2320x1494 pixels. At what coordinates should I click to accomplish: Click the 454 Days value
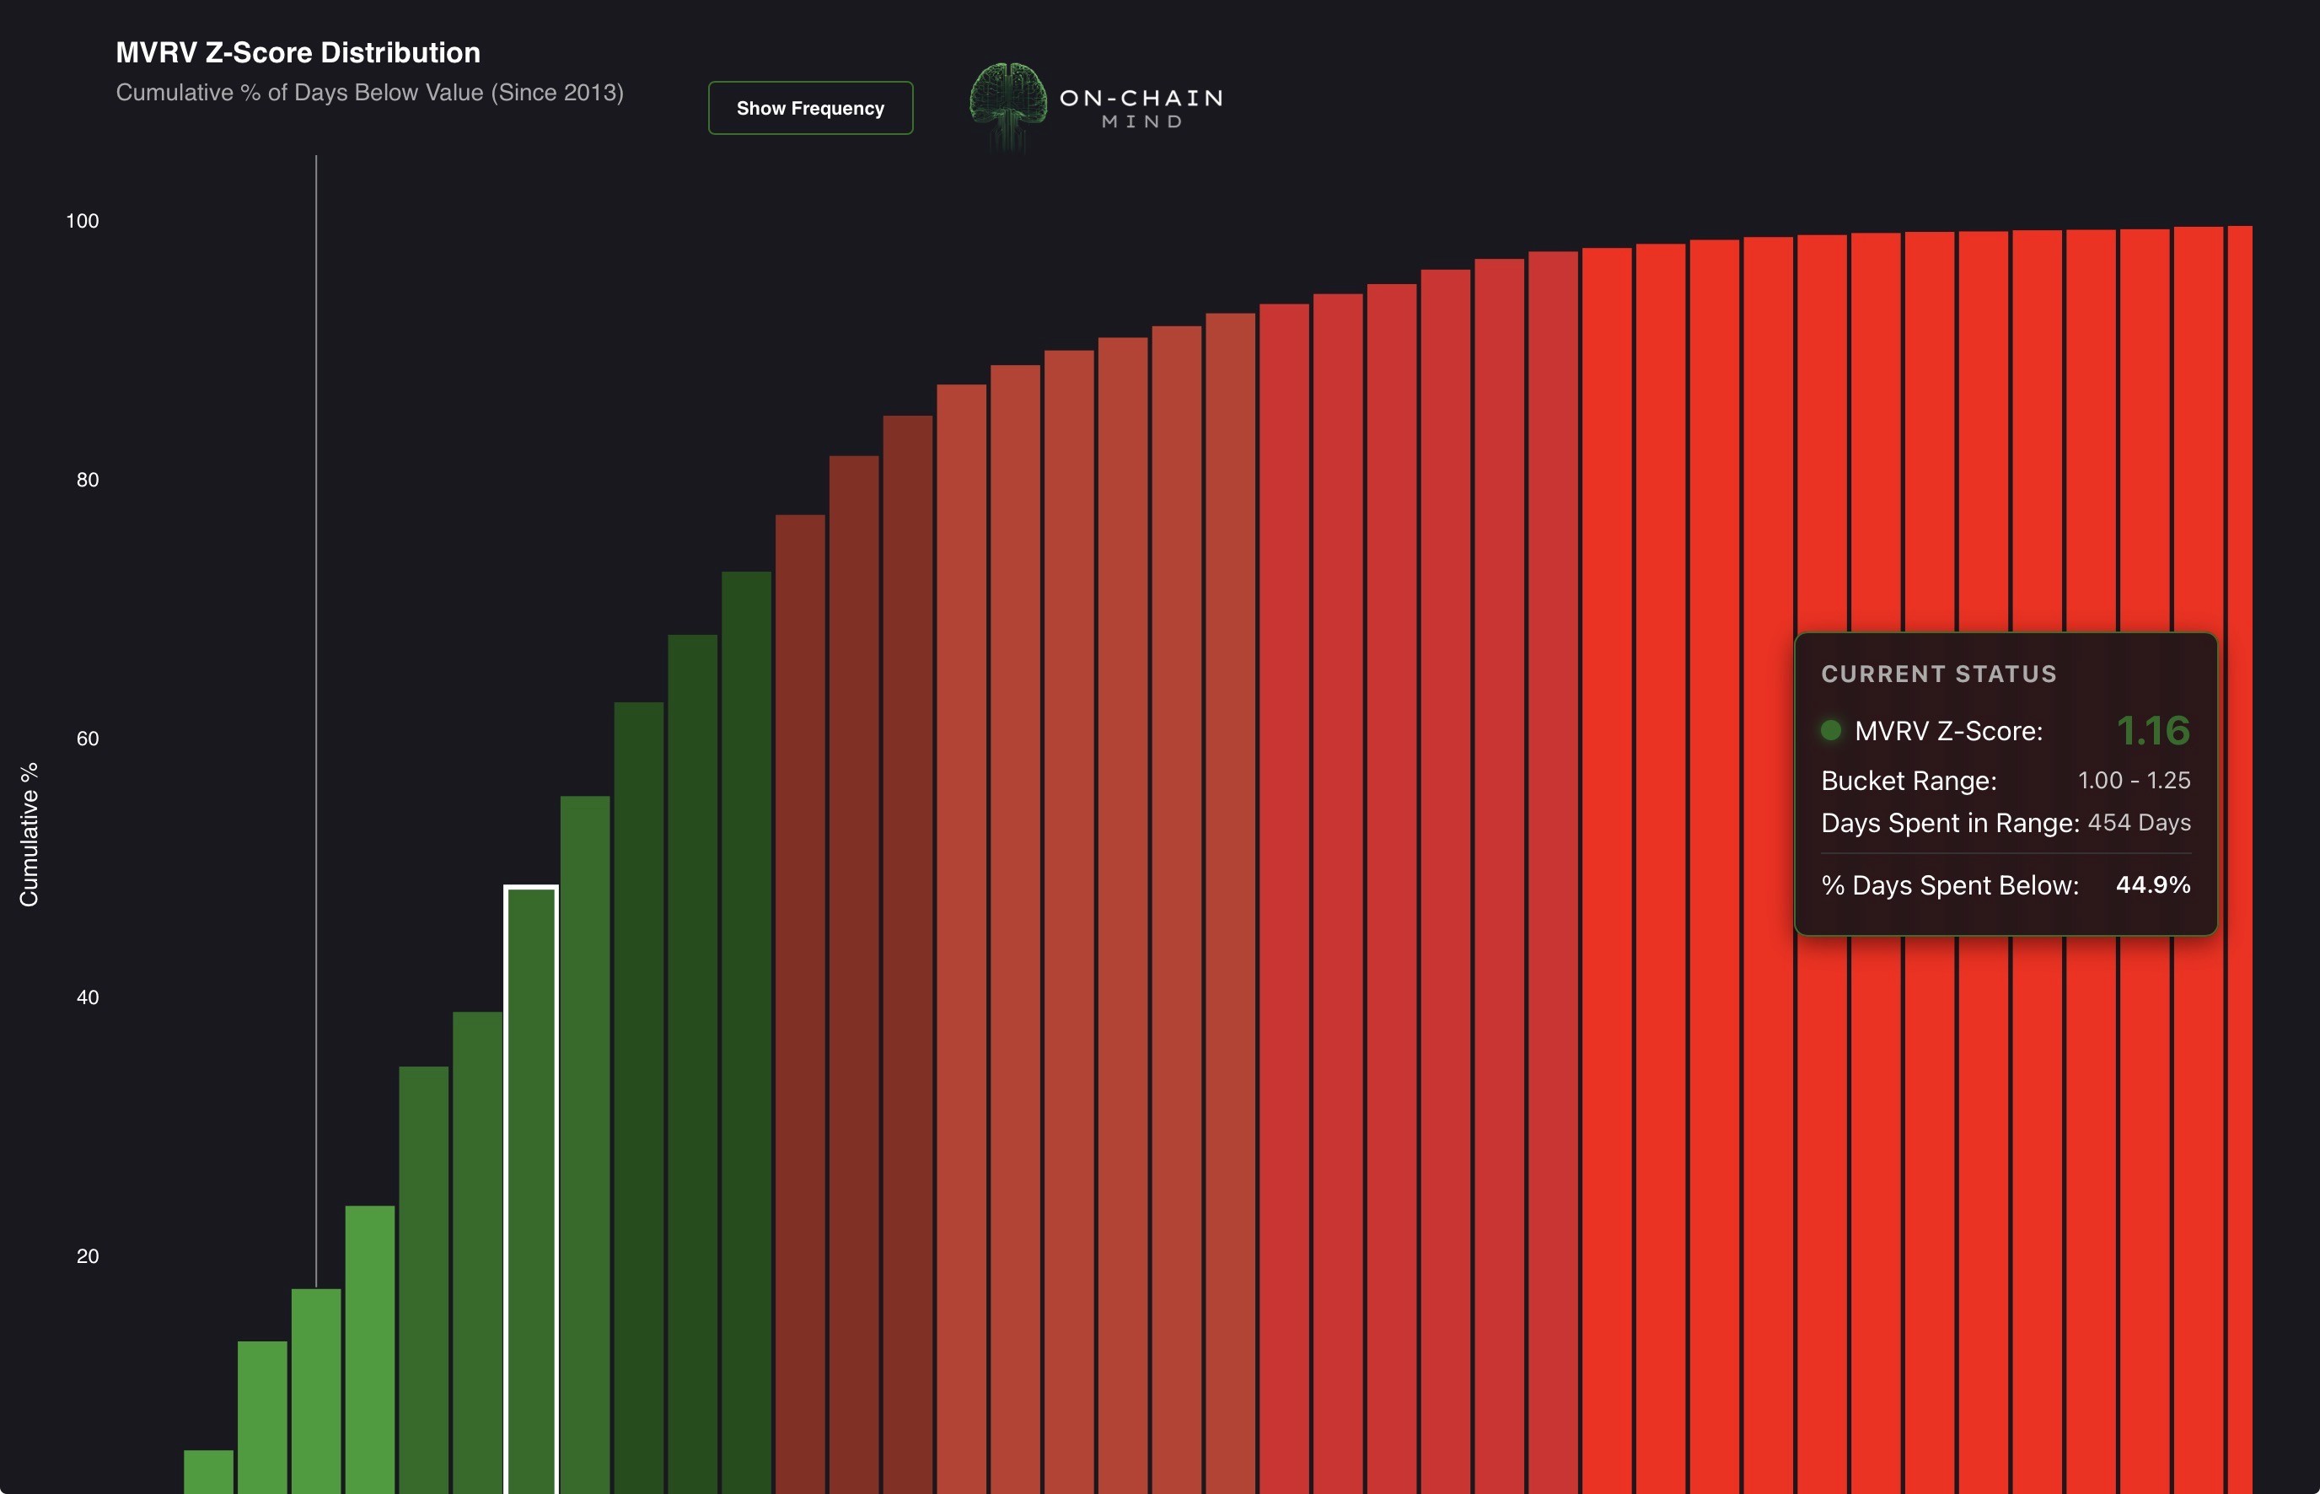(2139, 823)
